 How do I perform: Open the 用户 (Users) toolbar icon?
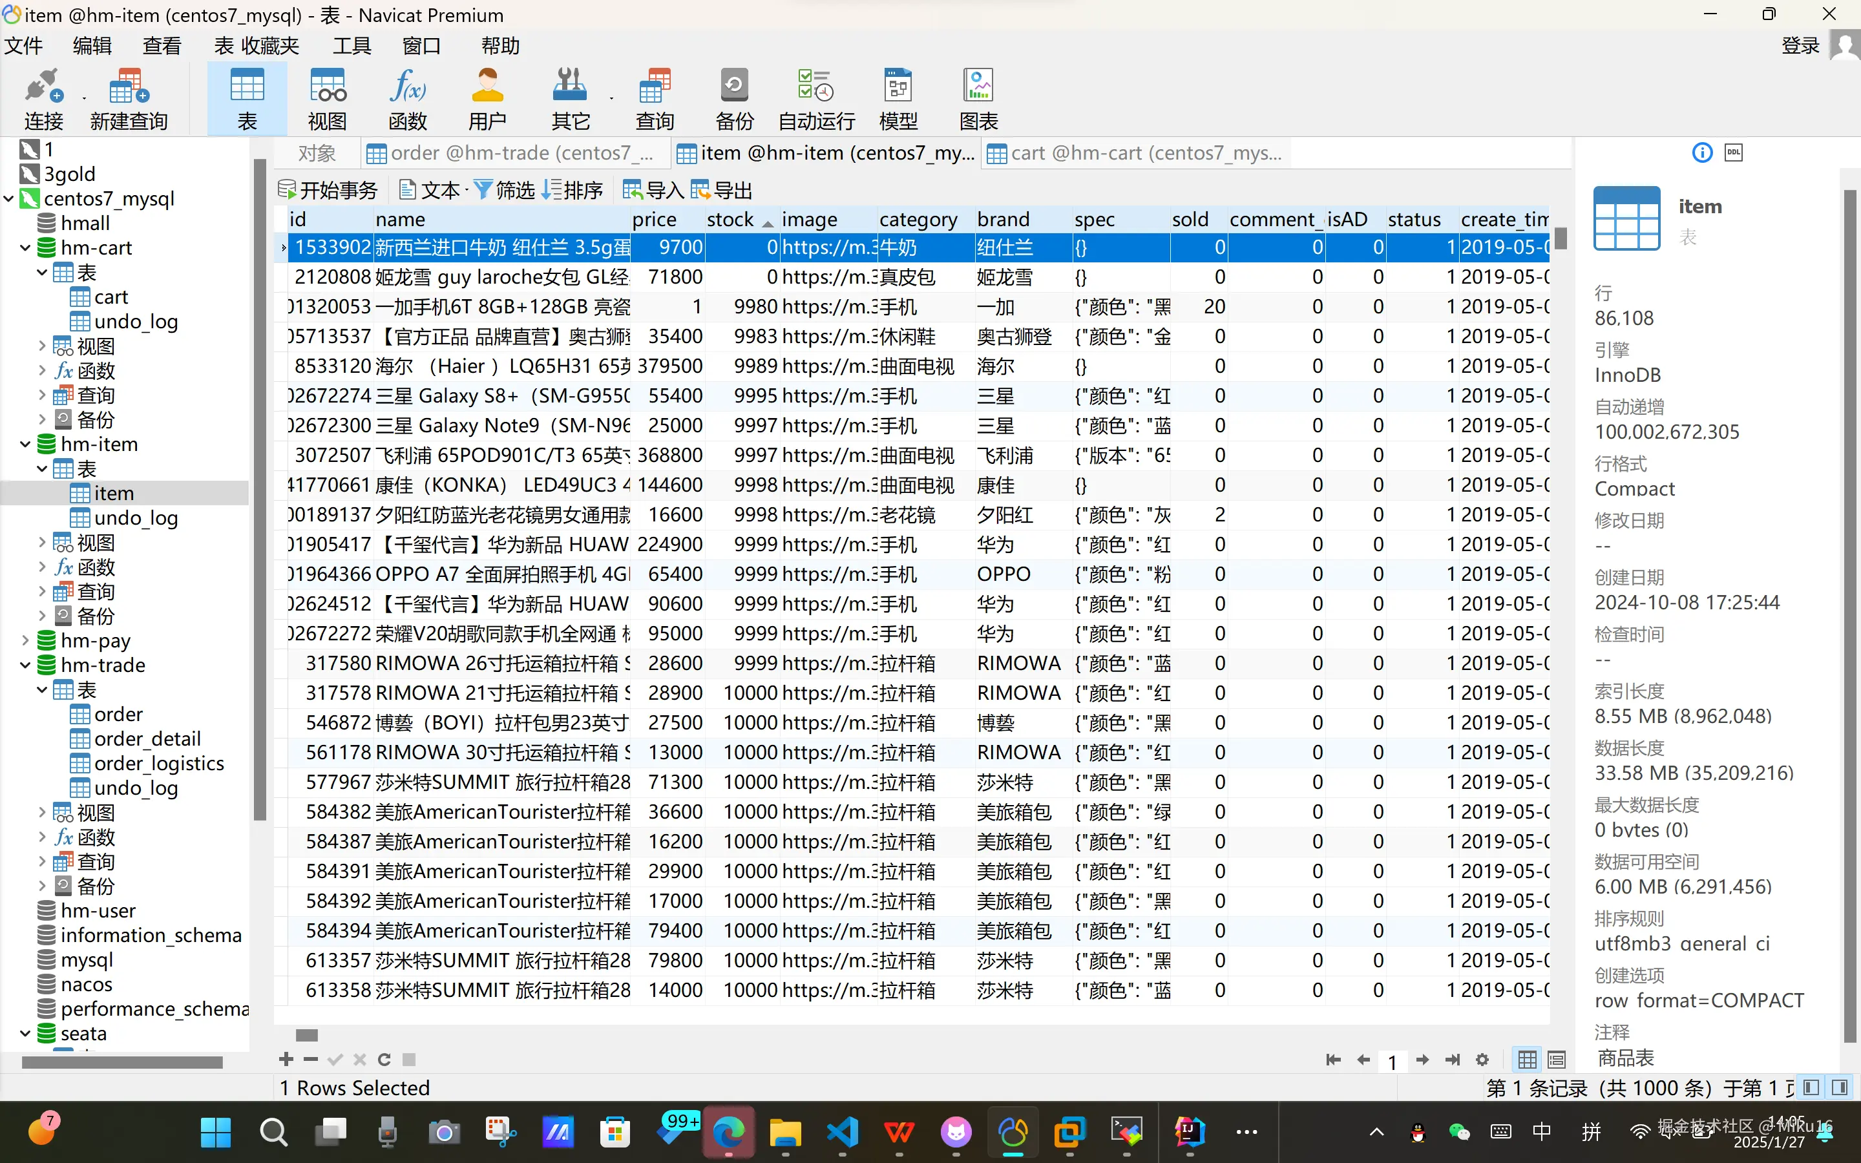(487, 98)
